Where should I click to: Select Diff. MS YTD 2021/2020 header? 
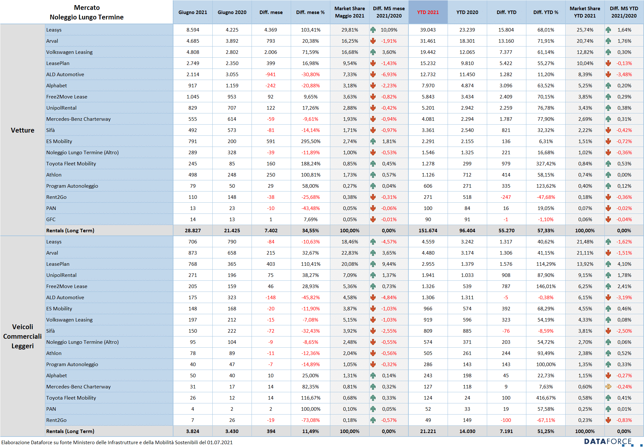tap(624, 12)
